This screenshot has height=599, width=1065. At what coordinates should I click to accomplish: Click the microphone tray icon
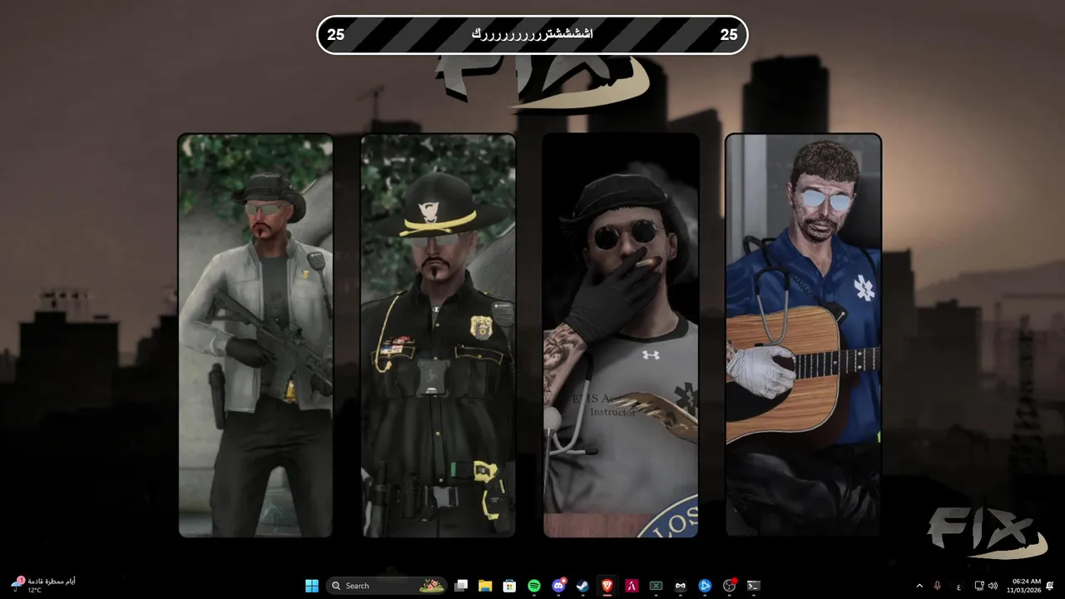[x=938, y=586]
